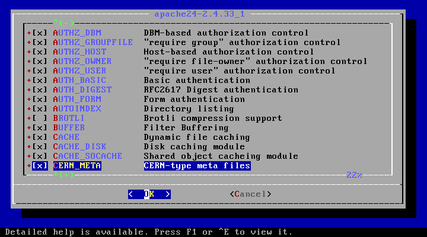This screenshot has height=237, width=427.
Task: Uncheck the AUTOINDEX checkbox
Action: pyautogui.click(x=40, y=109)
